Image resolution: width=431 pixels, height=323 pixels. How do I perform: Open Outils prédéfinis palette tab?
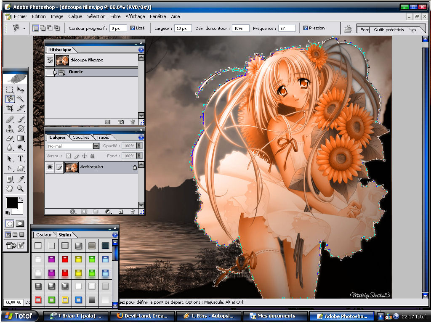coord(388,30)
